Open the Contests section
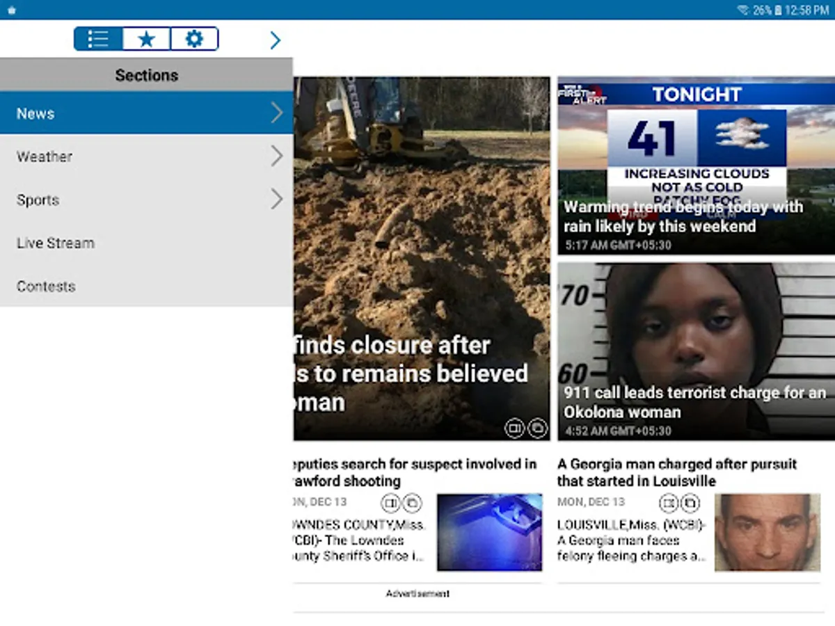This screenshot has height=626, width=835. pos(146,286)
